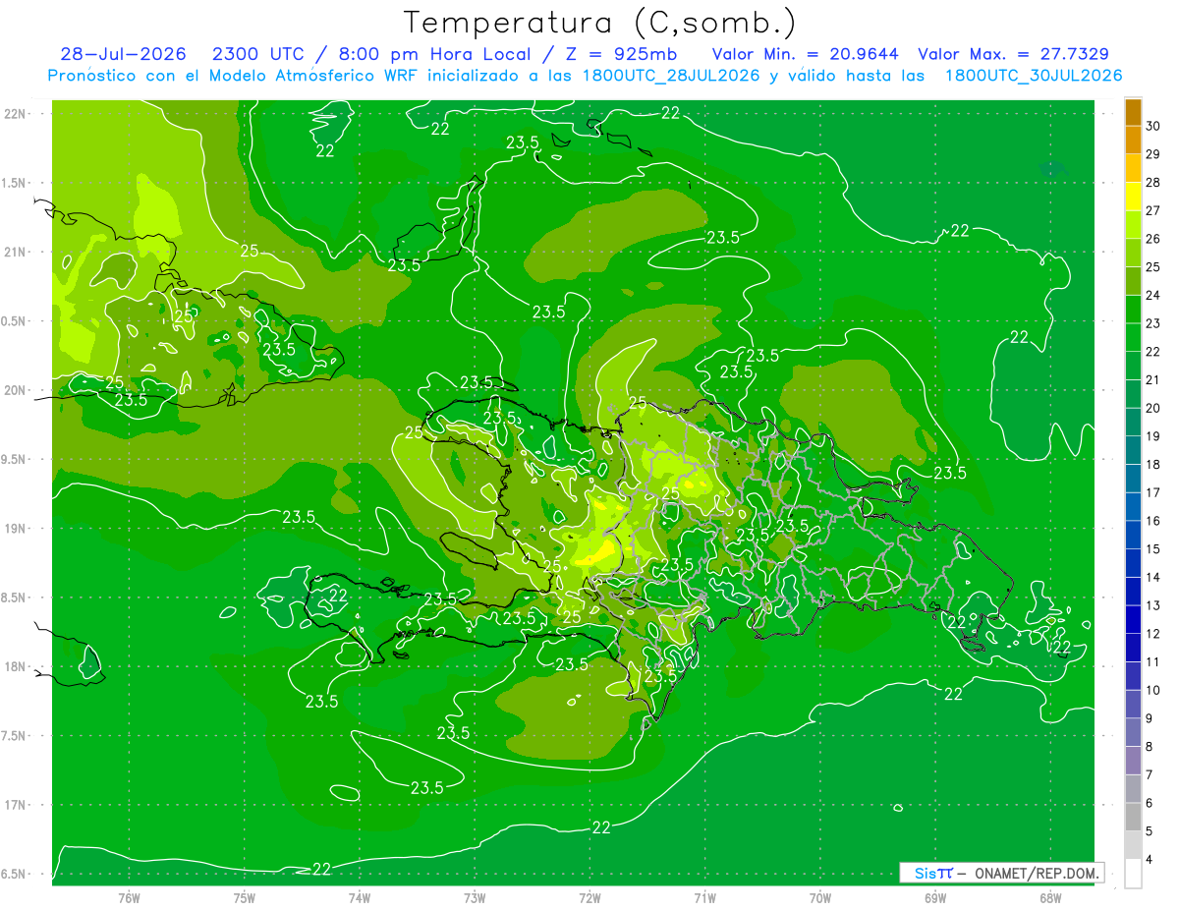This screenshot has width=1179, height=911.
Task: Click the "20N" latitude axis label
Action: tap(16, 390)
